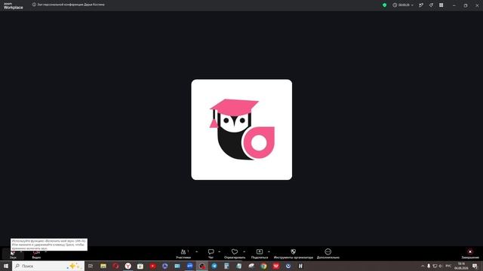The width and height of the screenshot is (483, 271).
Task: Expand the arrow beside Отреагировать
Action: (x=245, y=252)
